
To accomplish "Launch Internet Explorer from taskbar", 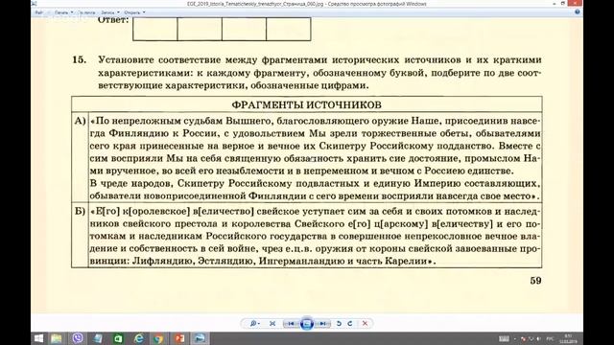I will 138,338.
